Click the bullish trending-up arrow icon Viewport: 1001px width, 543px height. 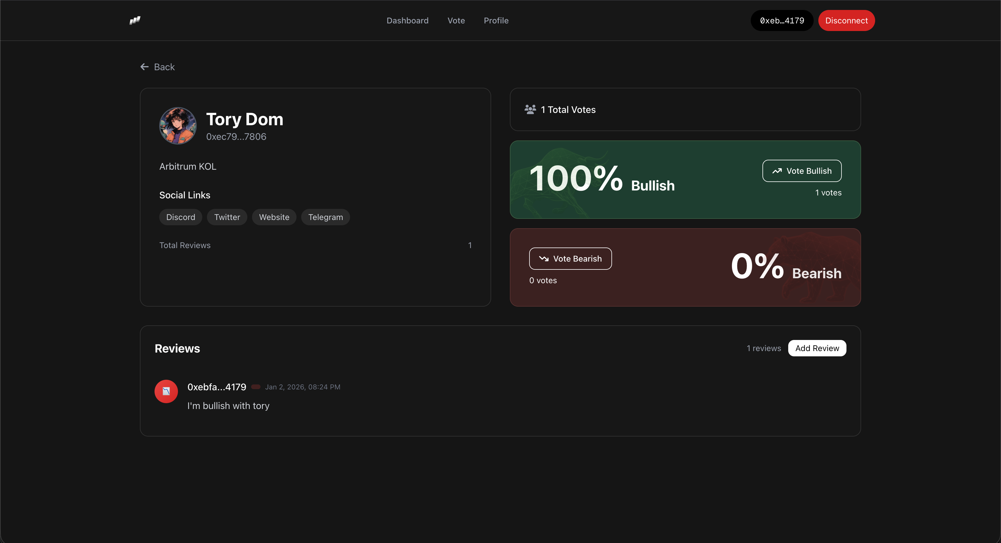[x=777, y=171]
